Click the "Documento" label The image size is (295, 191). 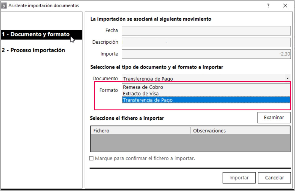coord(105,79)
